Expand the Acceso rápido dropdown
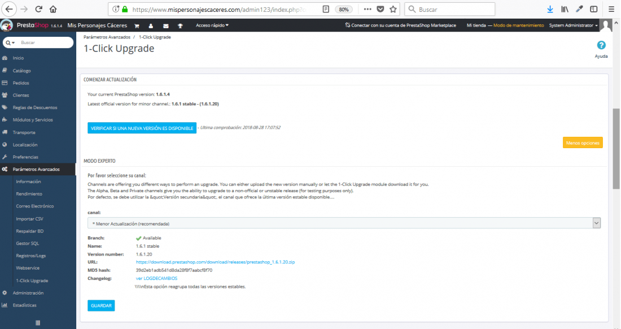Screen dimensions: 621x329 coord(212,25)
